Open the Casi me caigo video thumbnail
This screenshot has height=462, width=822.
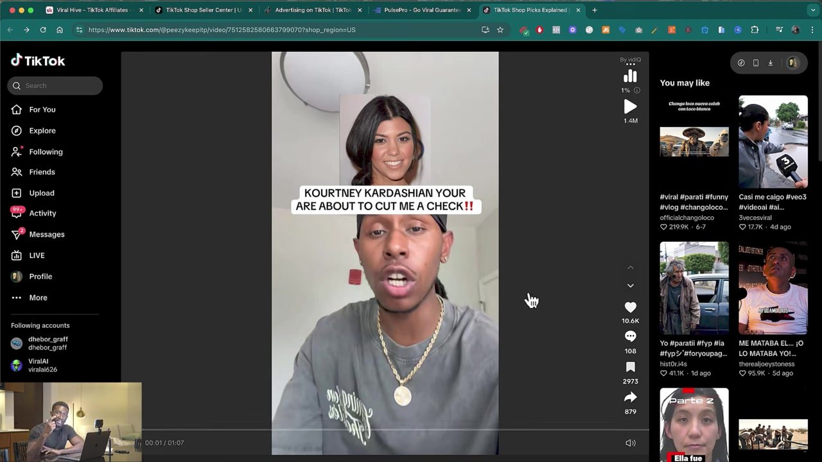[x=773, y=142]
